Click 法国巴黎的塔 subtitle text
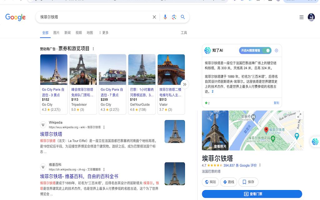The width and height of the screenshot is (320, 200). pos(211,171)
